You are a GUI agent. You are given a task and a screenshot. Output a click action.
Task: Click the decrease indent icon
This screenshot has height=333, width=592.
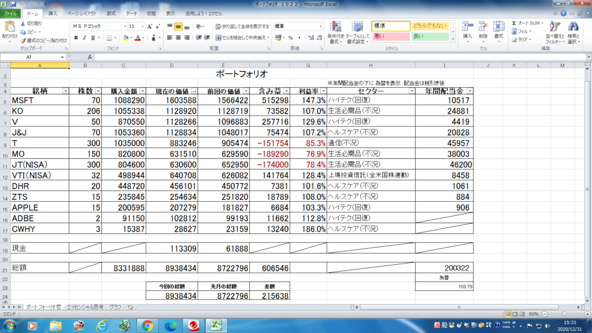(x=199, y=38)
